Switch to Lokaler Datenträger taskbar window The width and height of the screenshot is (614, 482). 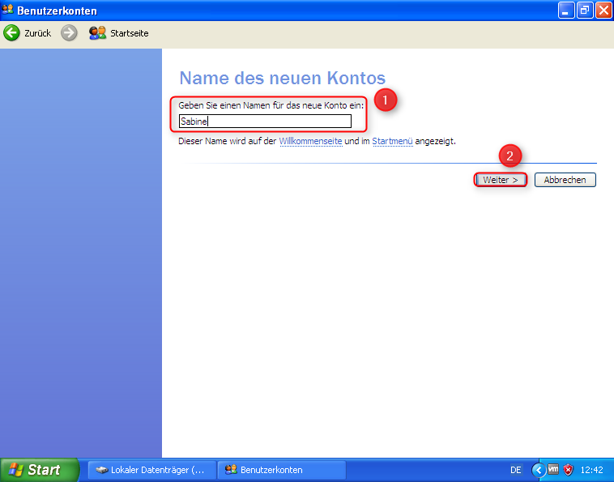coord(152,470)
